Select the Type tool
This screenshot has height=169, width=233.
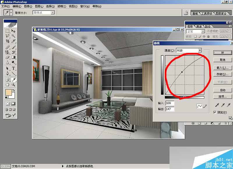pos(13,68)
